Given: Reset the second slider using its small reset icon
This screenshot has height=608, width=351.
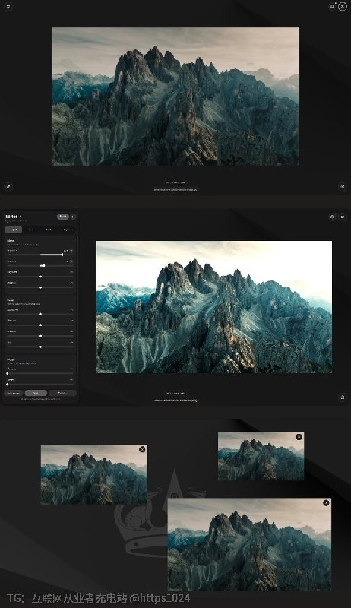Looking at the screenshot, I should [x=71, y=261].
